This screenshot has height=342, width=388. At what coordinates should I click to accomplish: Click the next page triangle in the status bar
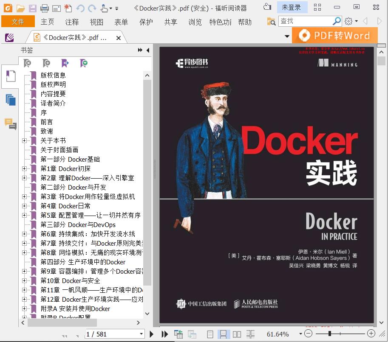click(x=151, y=334)
